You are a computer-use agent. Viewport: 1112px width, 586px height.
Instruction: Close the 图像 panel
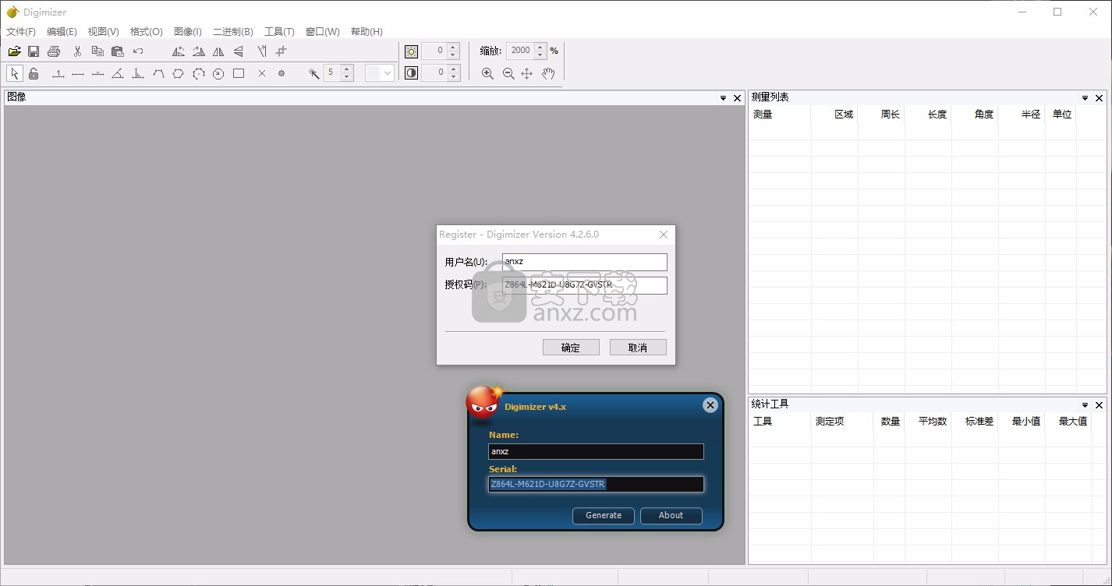coord(737,98)
